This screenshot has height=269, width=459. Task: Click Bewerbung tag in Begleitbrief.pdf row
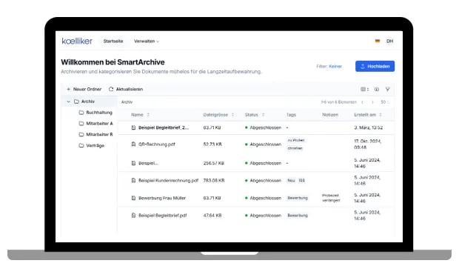tap(298, 216)
